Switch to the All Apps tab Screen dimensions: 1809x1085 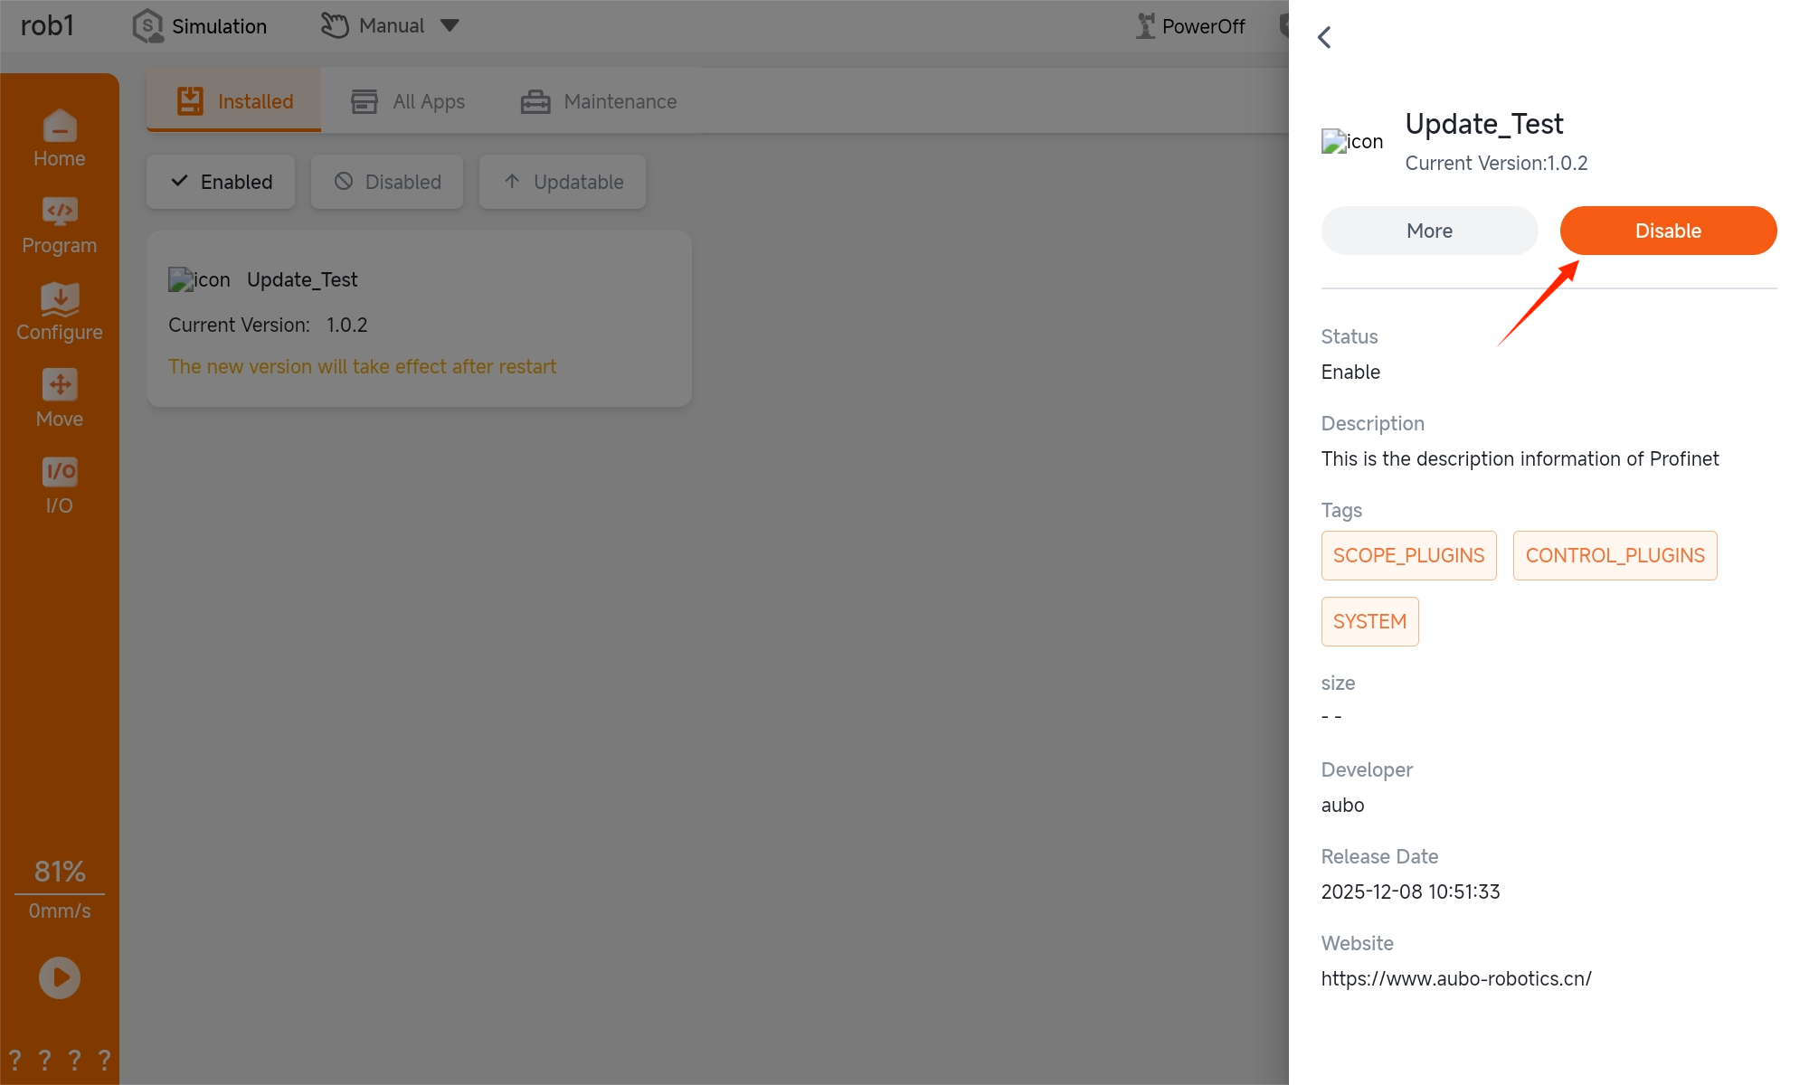pos(408,101)
